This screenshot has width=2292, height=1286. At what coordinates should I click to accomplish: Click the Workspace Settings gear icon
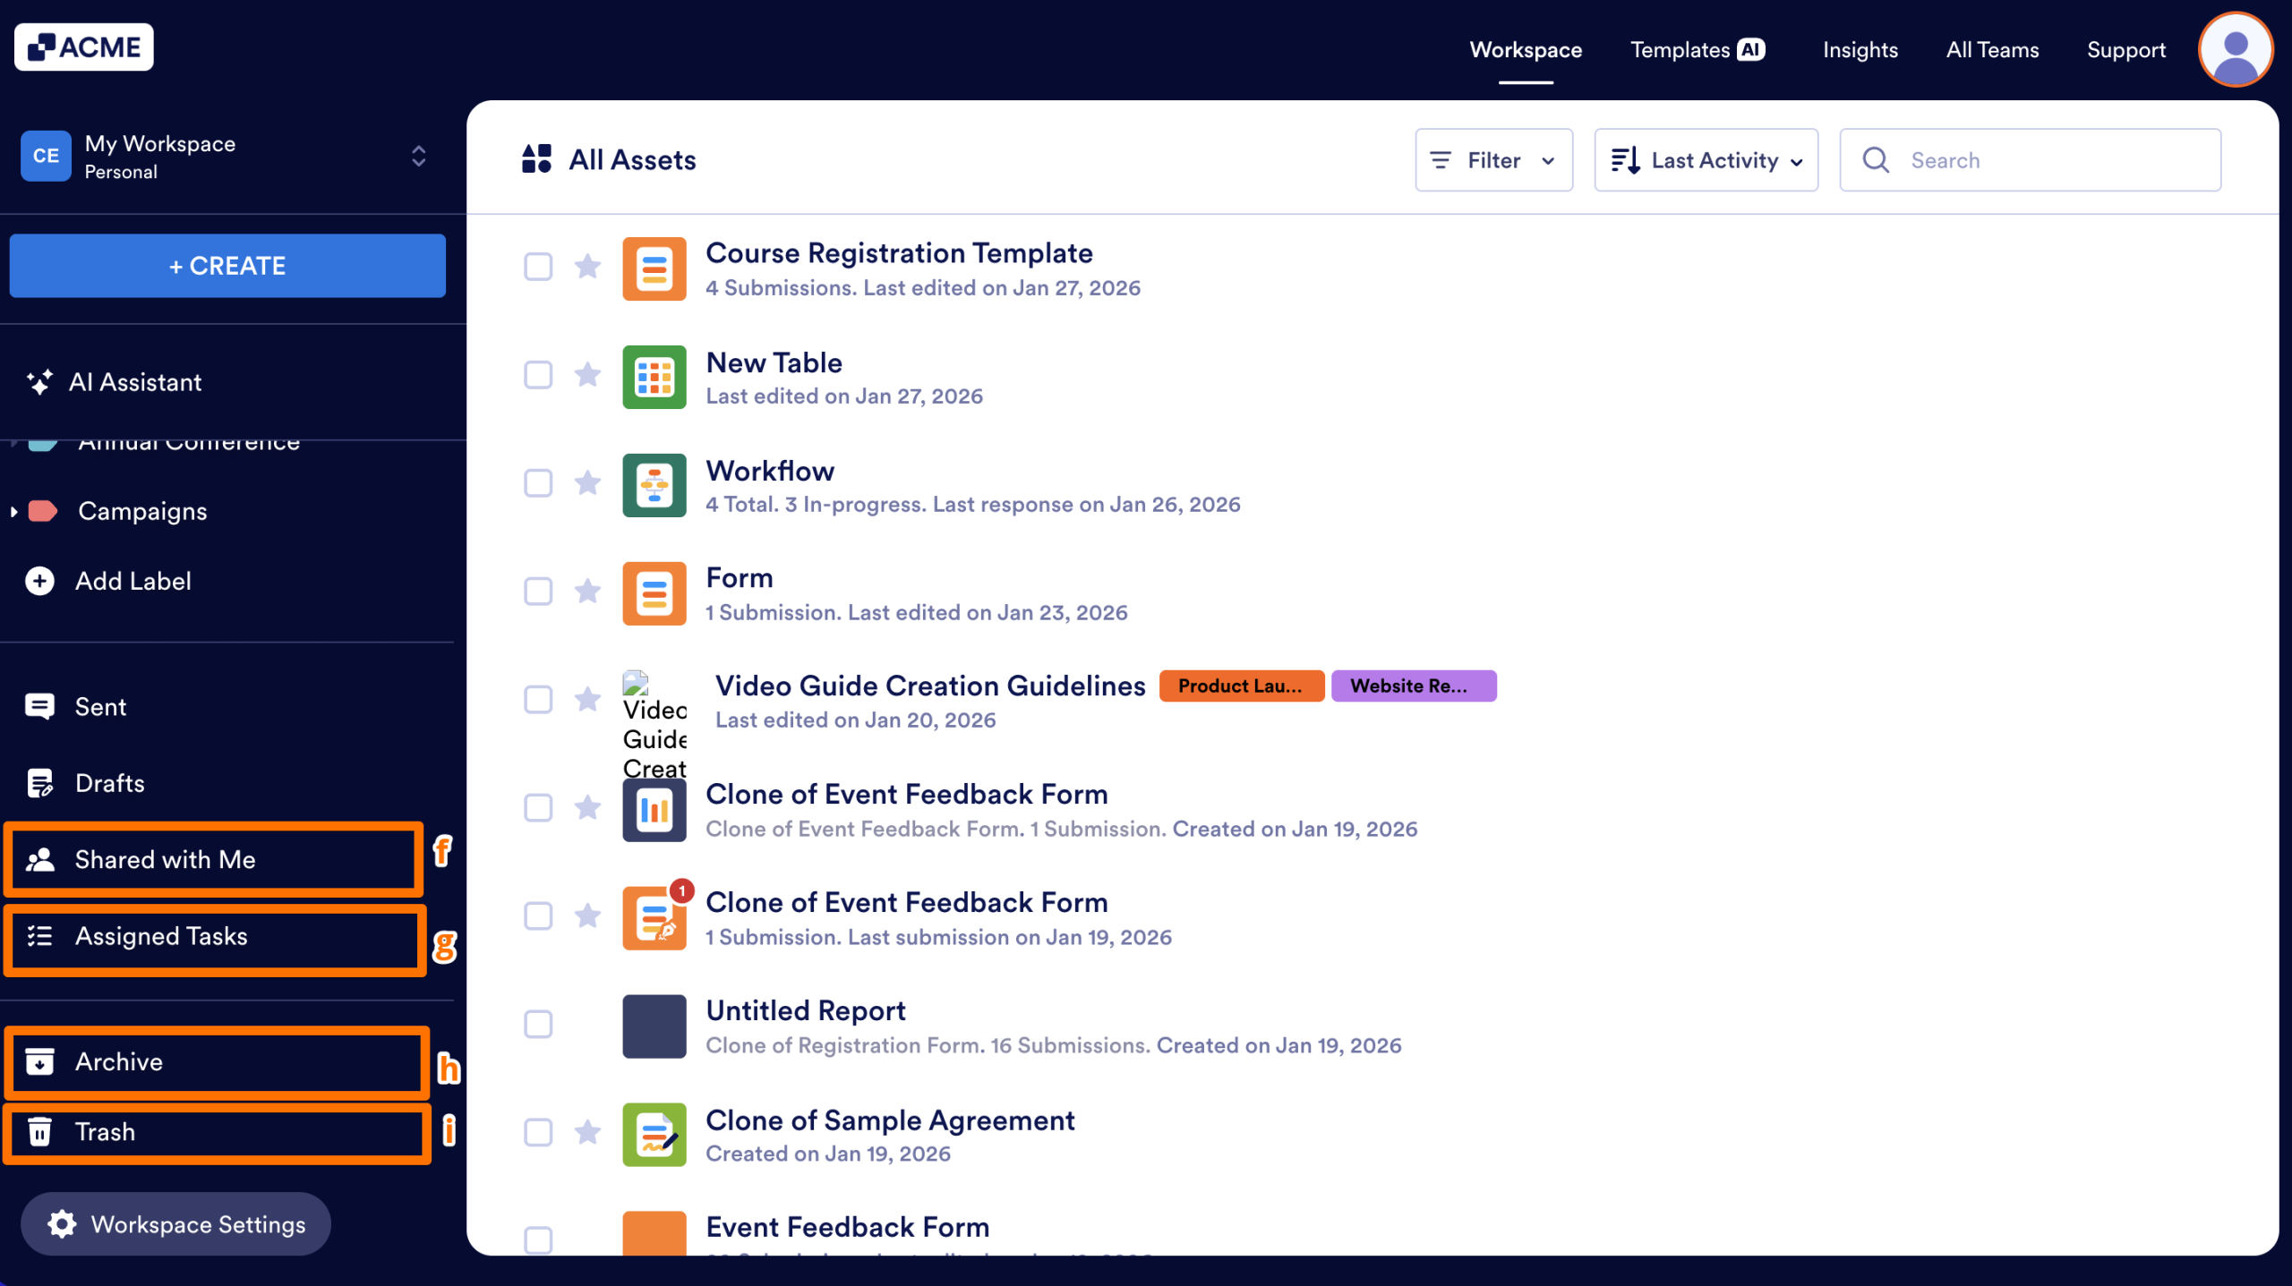click(62, 1223)
